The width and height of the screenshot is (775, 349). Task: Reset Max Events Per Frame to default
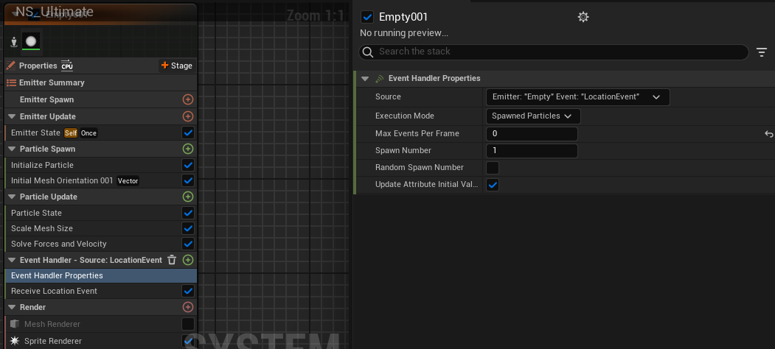[768, 134]
